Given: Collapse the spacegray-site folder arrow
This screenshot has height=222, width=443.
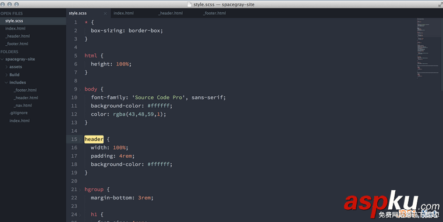Looking at the screenshot, I should [x=2, y=59].
